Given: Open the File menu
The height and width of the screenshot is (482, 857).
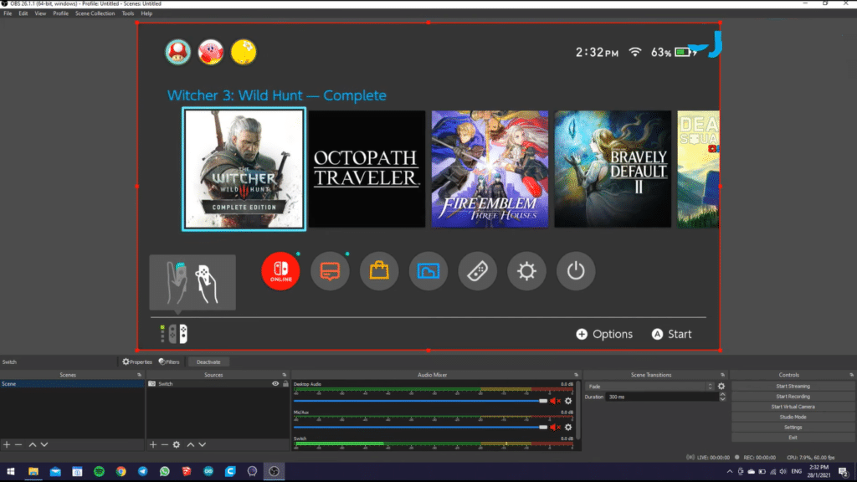Looking at the screenshot, I should coord(8,13).
